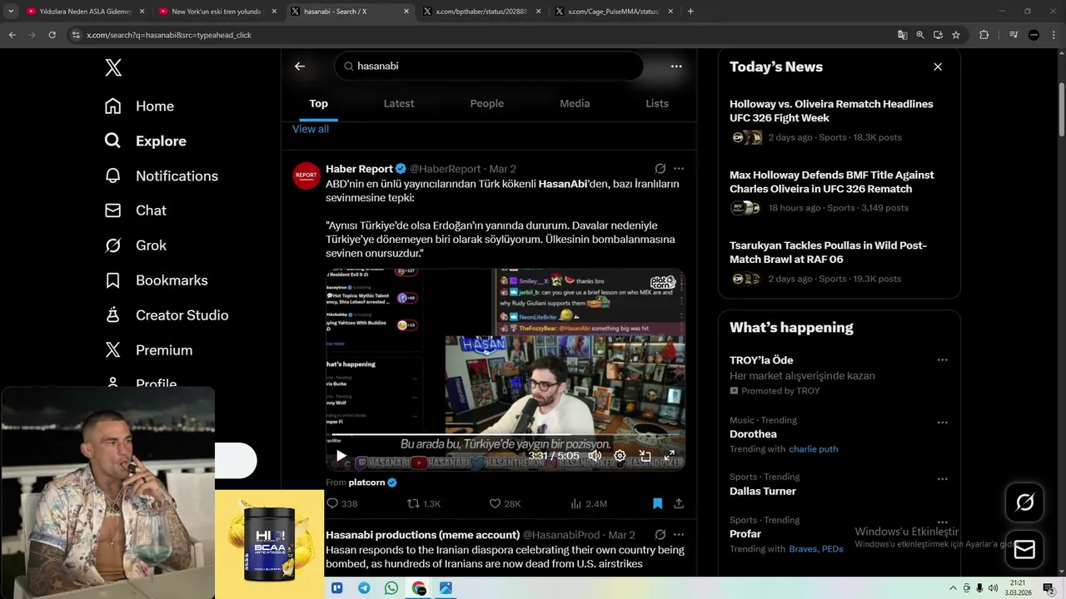Share the Haber Report post
1066x599 pixels.
point(679,504)
